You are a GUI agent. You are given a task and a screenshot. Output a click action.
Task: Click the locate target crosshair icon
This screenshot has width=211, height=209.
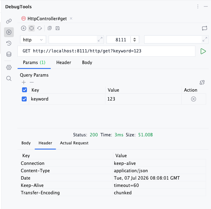[32, 28]
